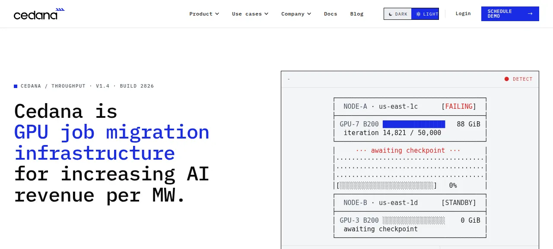Click the 0% checkpoint progress bar
553x249 pixels.
(387, 186)
